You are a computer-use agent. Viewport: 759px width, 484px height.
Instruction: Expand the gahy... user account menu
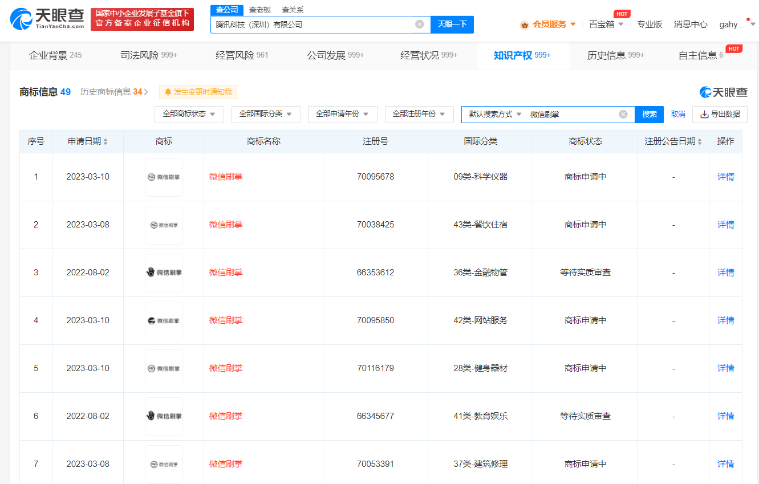click(x=752, y=25)
